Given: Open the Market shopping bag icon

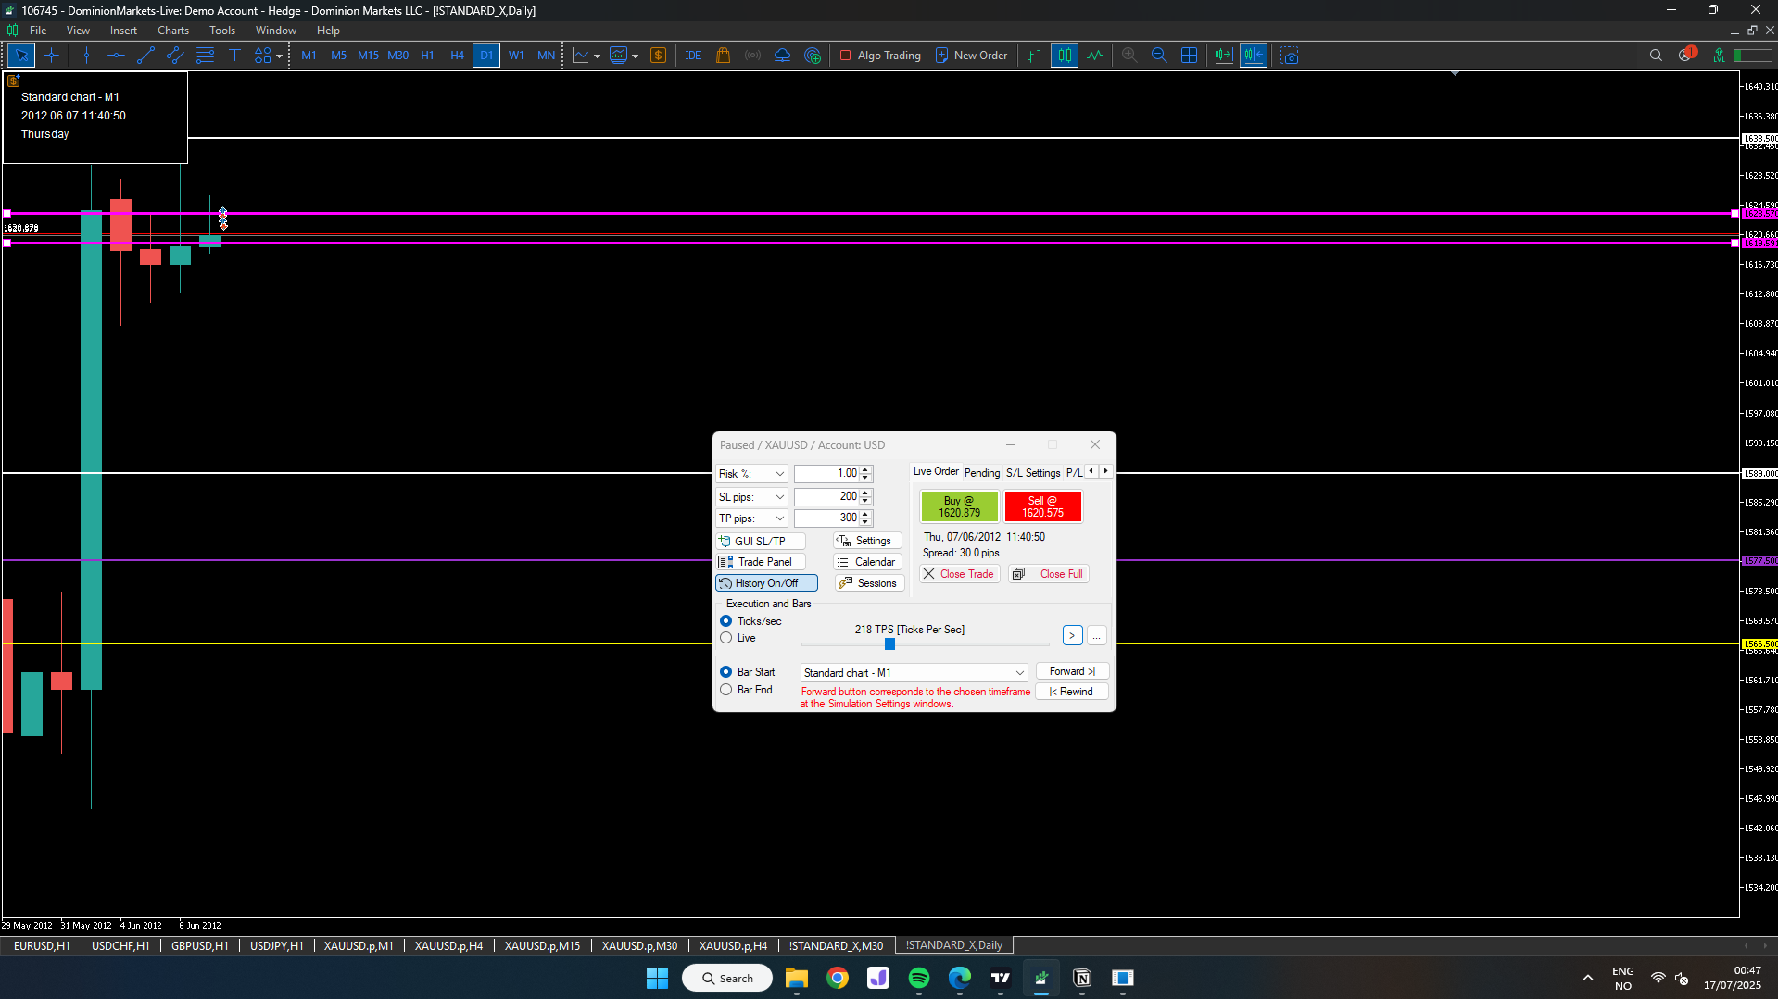Looking at the screenshot, I should (724, 56).
